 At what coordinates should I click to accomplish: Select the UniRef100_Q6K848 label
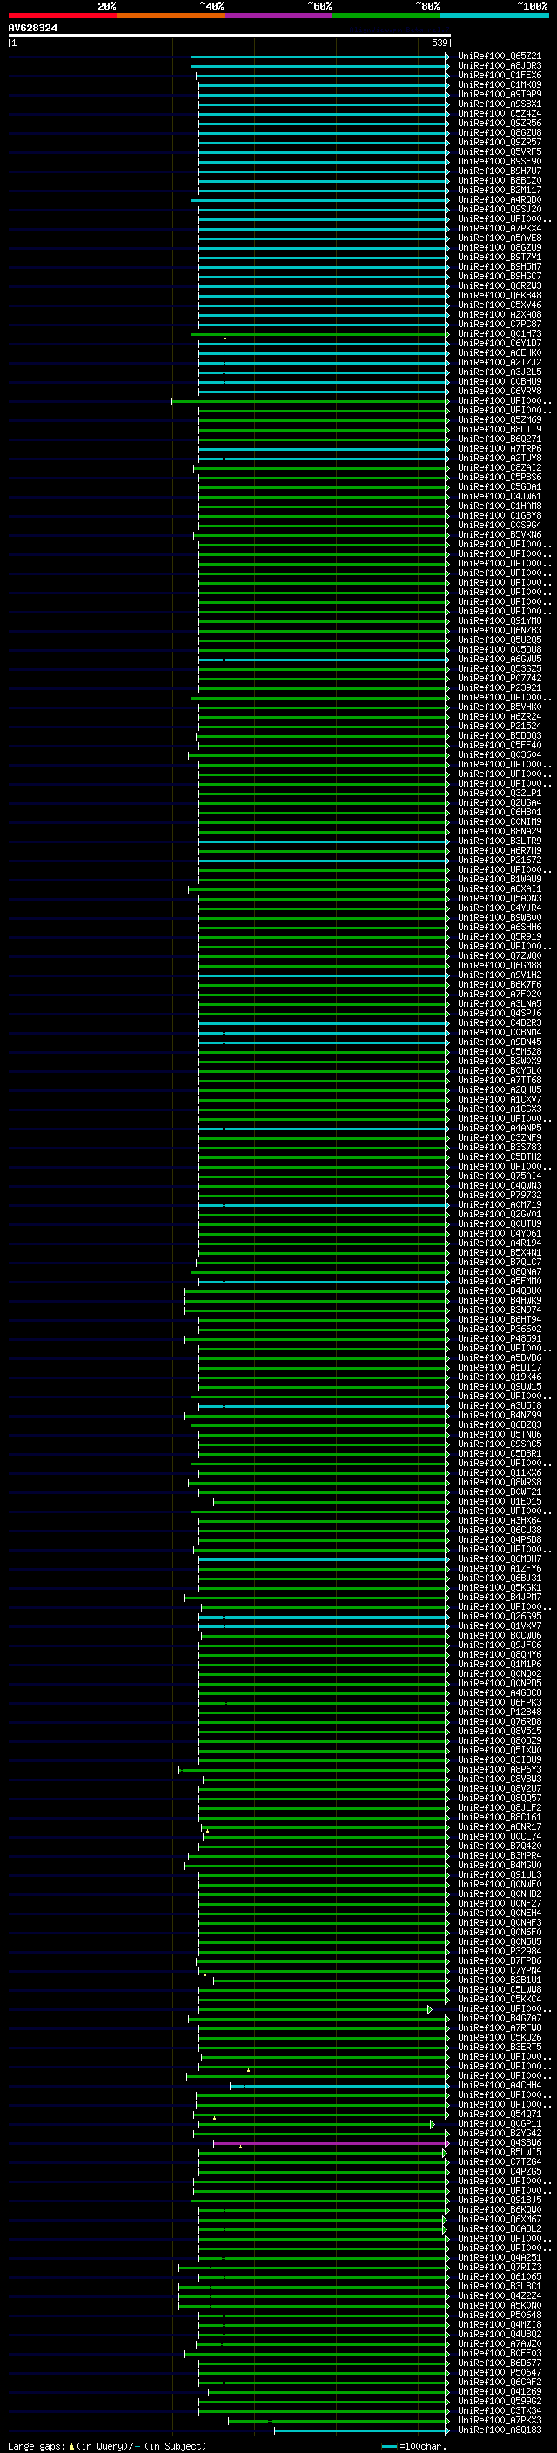(x=499, y=295)
